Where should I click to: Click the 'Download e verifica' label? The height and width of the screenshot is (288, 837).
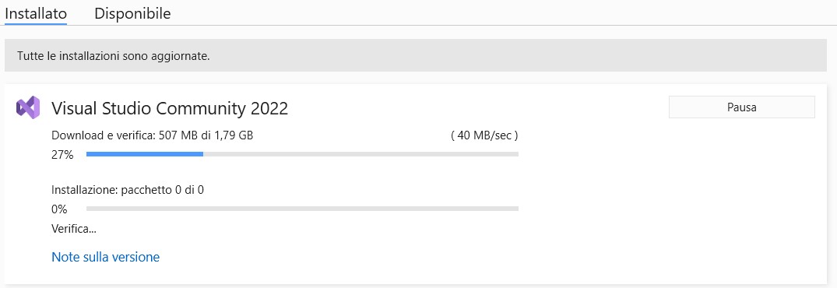pyautogui.click(x=103, y=135)
